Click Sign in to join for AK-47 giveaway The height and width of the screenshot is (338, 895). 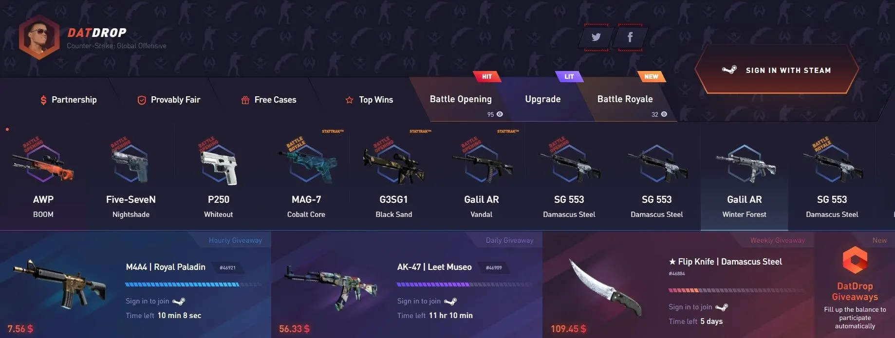[419, 301]
